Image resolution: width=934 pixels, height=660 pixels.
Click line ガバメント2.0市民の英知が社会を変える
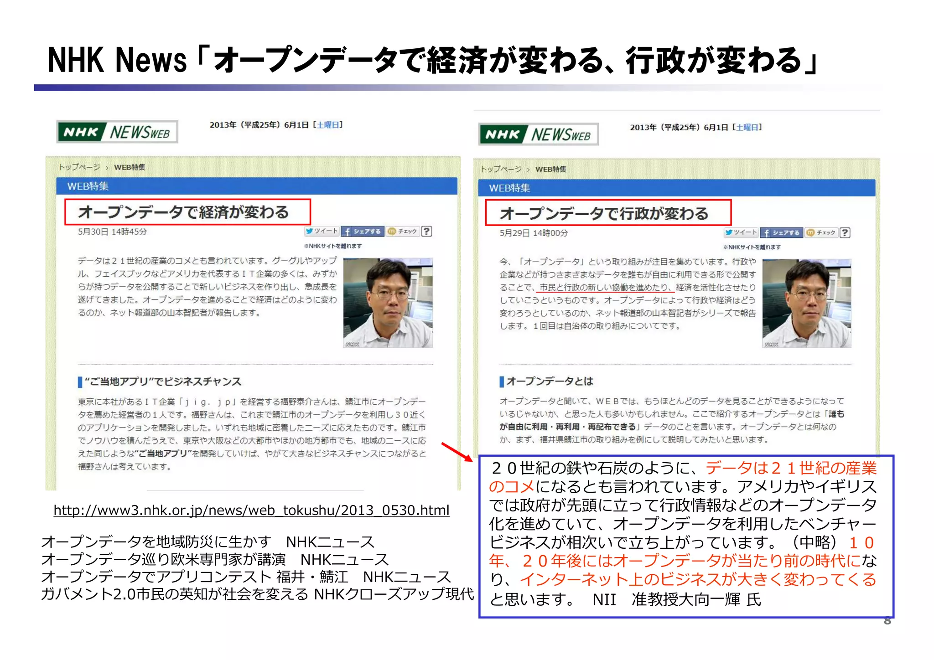(175, 594)
